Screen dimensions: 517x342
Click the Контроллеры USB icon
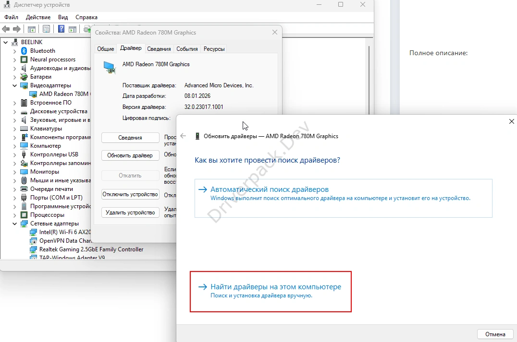[x=24, y=154]
